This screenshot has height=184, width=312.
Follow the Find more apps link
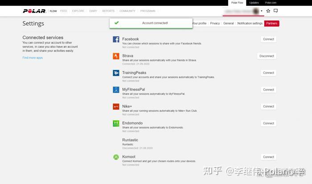point(33,57)
